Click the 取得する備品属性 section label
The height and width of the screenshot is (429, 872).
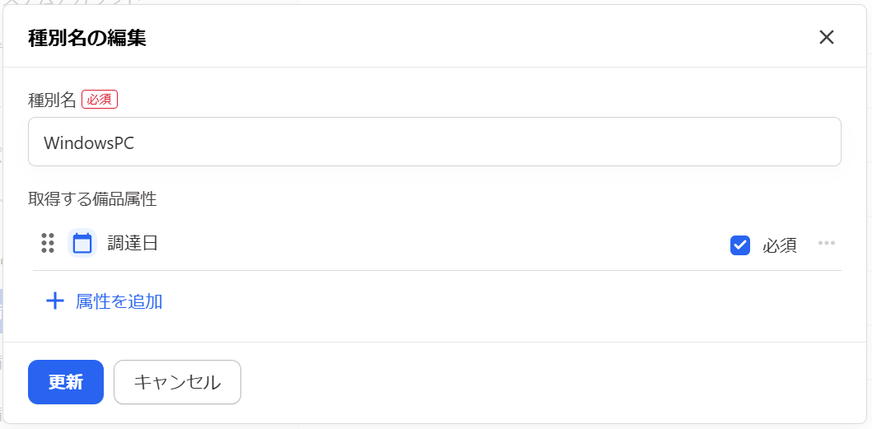[x=92, y=199]
